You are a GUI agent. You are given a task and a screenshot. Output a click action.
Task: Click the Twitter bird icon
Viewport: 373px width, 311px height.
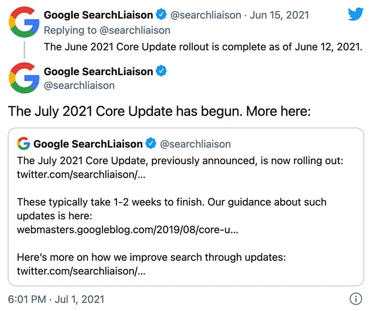[355, 14]
